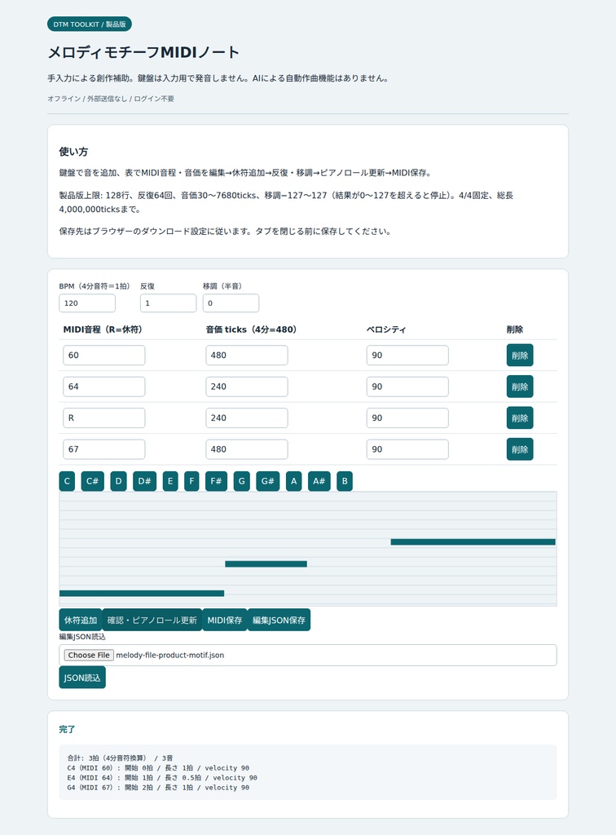
Task: Click the velocity field in the 67 row
Action: coord(407,449)
